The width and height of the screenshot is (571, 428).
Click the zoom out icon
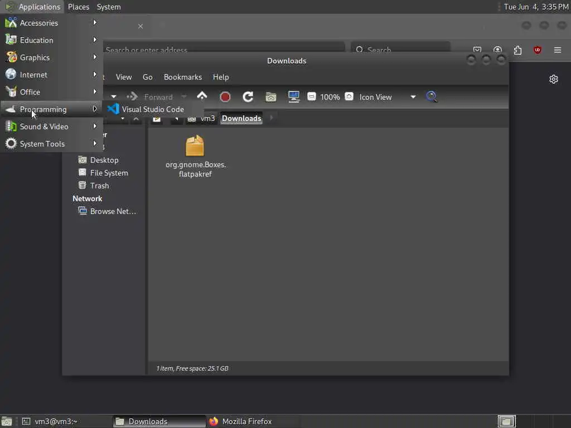(x=312, y=96)
